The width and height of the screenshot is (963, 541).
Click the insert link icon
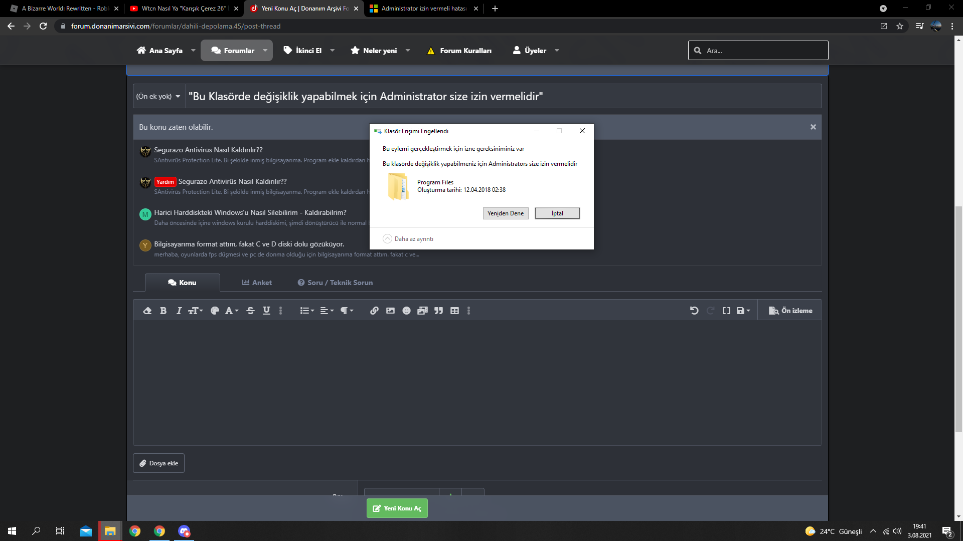(x=374, y=311)
